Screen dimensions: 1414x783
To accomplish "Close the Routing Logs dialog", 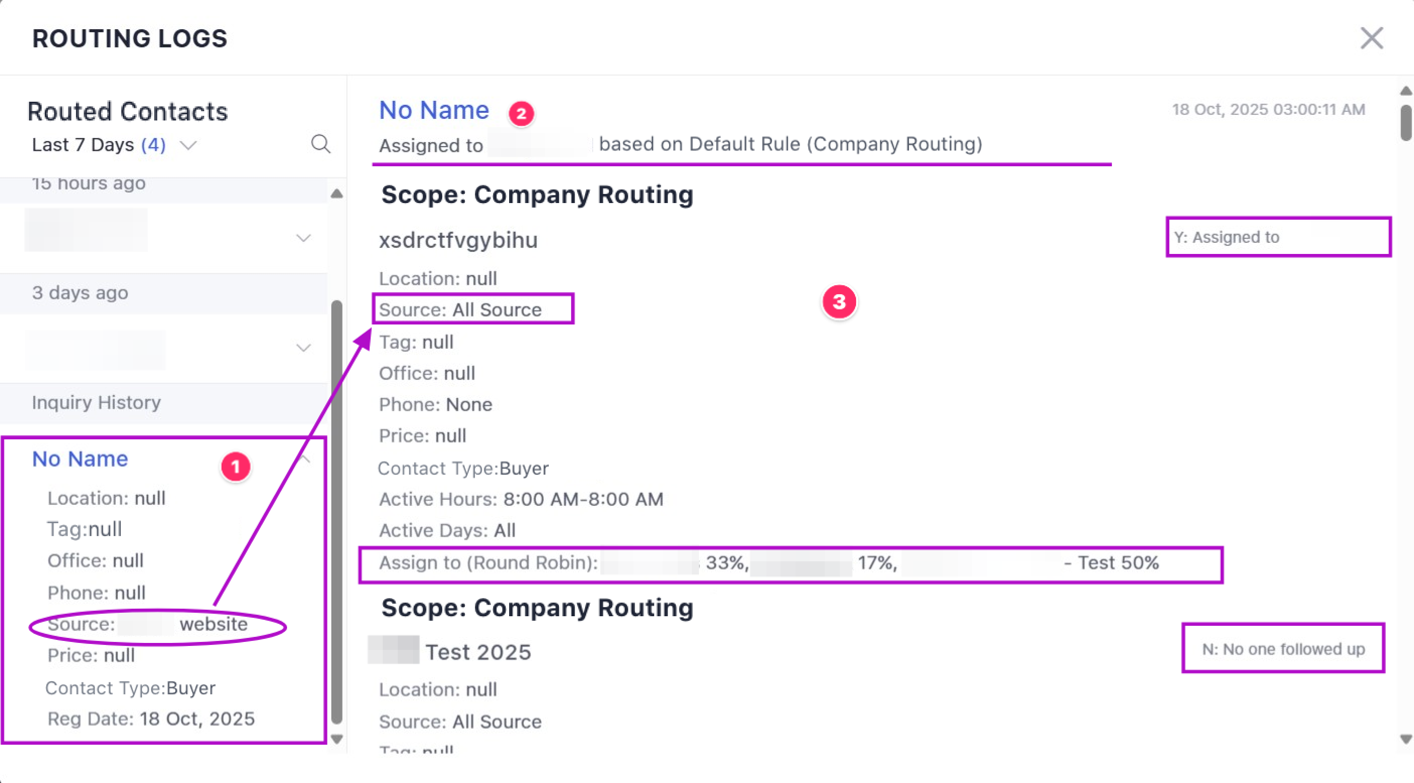I will (x=1371, y=38).
